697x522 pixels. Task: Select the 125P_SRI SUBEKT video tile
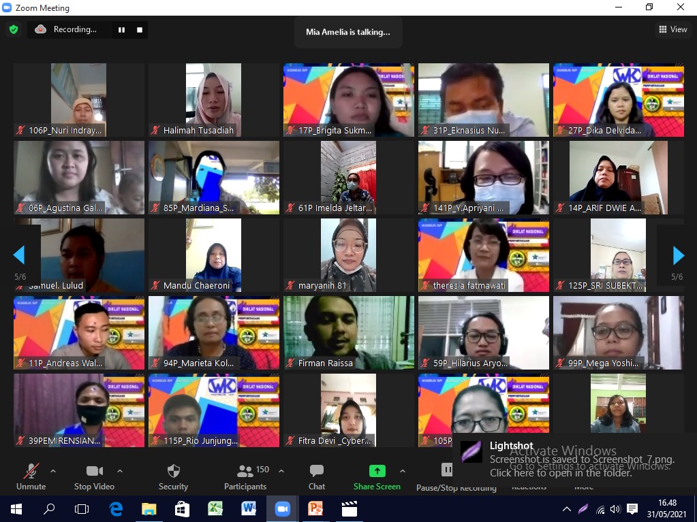pos(619,255)
